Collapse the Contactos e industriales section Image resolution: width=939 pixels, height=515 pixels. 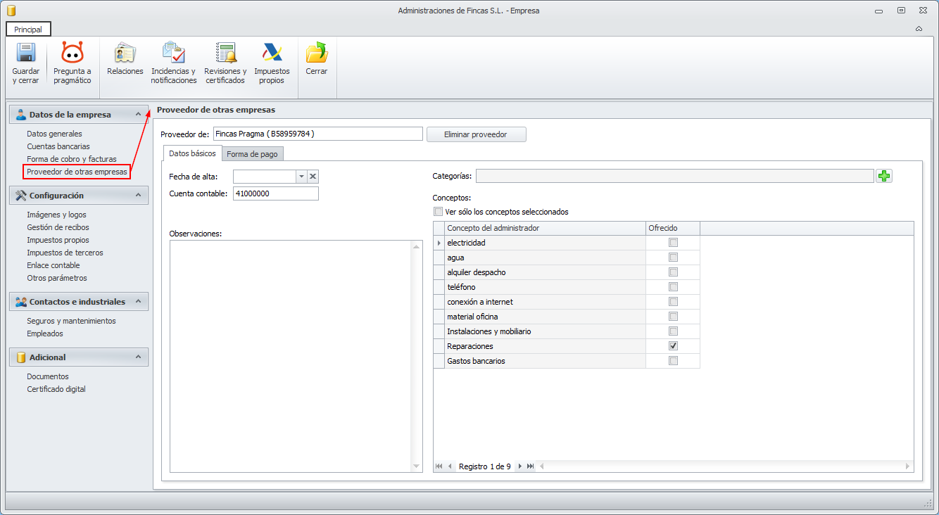coord(138,302)
